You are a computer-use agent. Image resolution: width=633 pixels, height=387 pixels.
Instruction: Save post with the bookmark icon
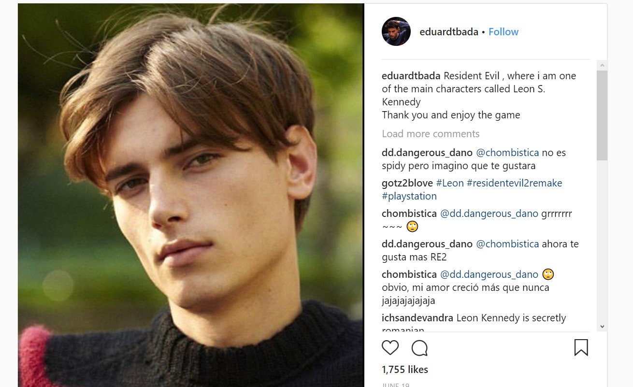point(581,347)
